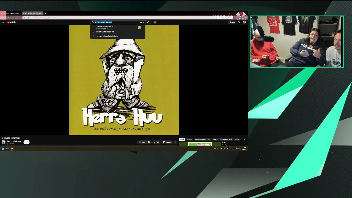Select the Kaikki filter chip
Screen dimensions: 352x198
pyautogui.click(x=182, y=139)
